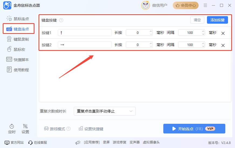Click the 按键2 key input field
235x148 pixels.
pos(85,45)
